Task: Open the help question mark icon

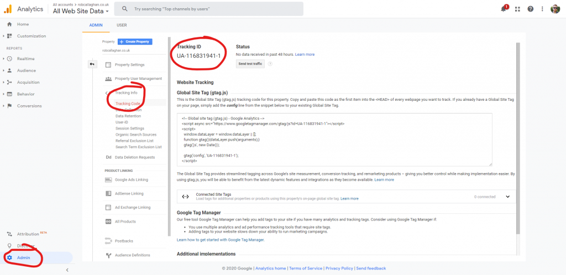Action: point(530,9)
